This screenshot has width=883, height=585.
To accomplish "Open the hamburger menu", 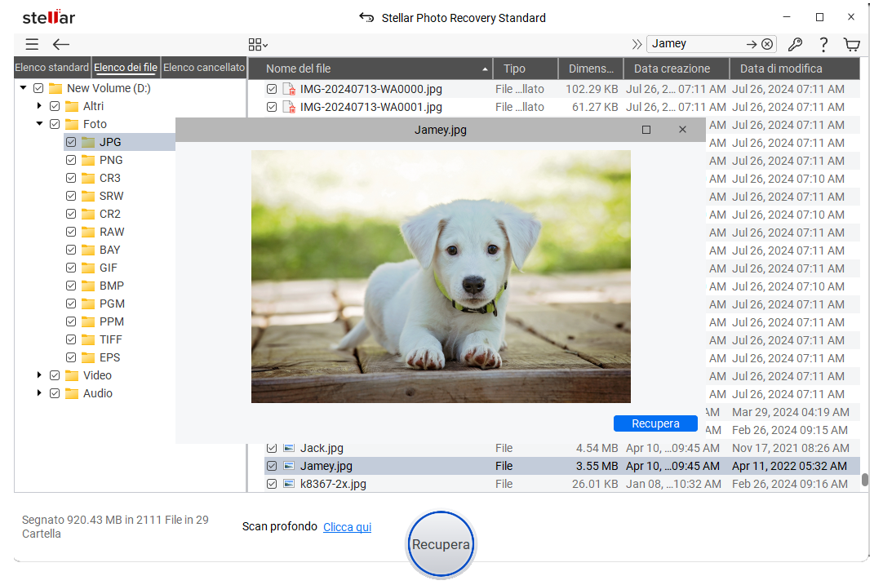I will pyautogui.click(x=32, y=45).
